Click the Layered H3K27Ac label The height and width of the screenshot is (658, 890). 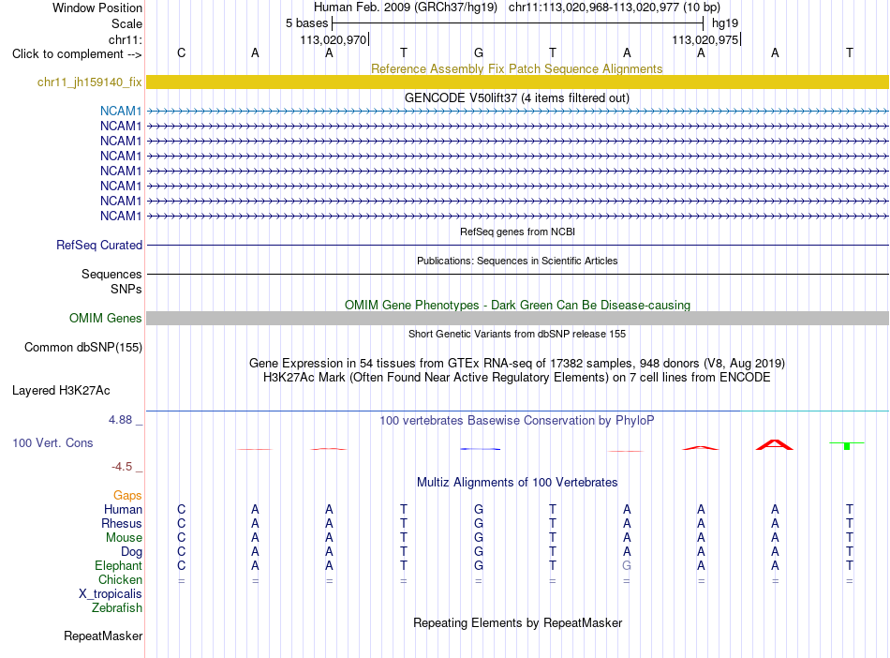61,390
